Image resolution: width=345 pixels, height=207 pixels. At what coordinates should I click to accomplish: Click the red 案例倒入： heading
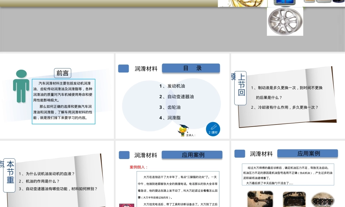pyautogui.click(x=139, y=167)
